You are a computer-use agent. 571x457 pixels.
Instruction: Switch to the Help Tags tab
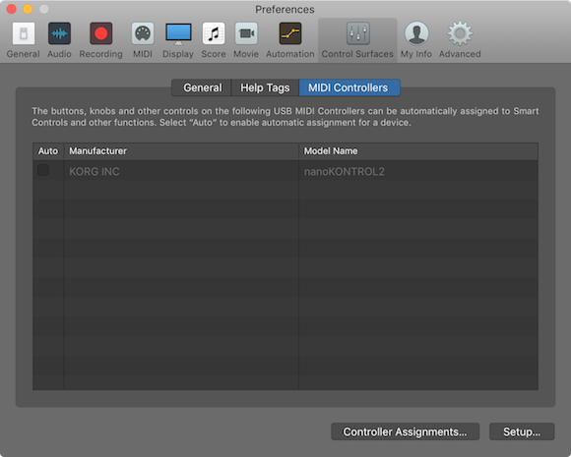265,87
